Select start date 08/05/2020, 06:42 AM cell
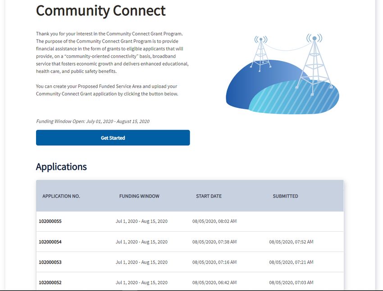 click(214, 282)
